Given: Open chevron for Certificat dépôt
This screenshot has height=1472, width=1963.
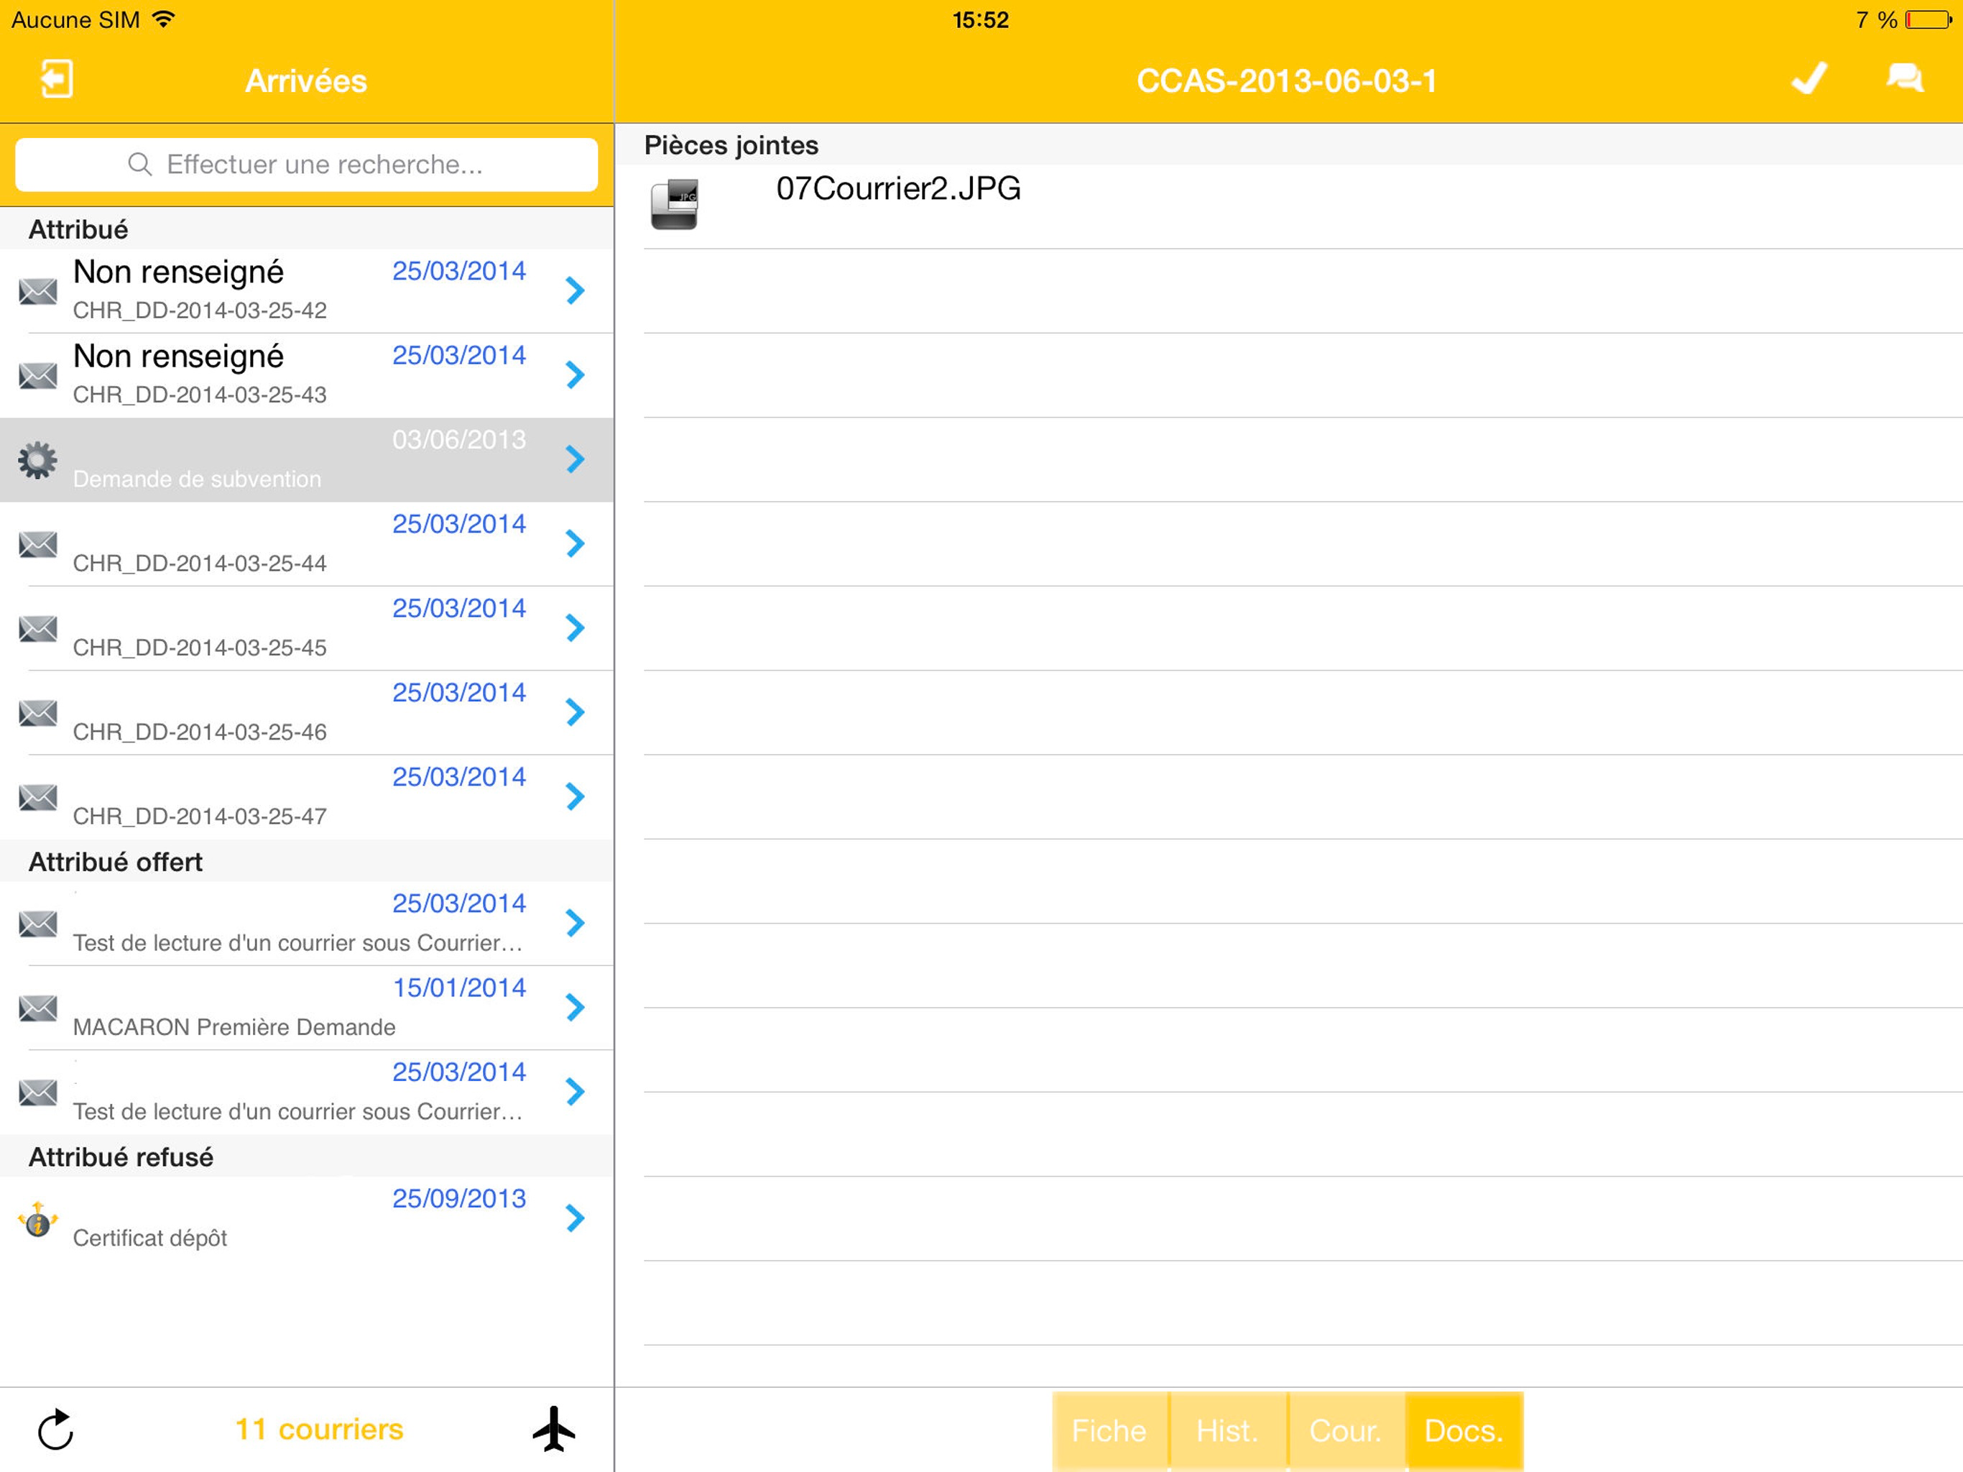Looking at the screenshot, I should (x=575, y=1218).
